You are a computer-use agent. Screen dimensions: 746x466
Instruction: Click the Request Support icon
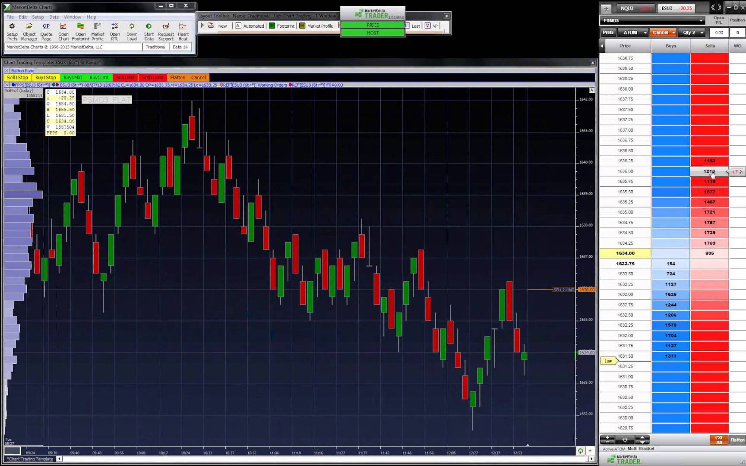[x=166, y=31]
